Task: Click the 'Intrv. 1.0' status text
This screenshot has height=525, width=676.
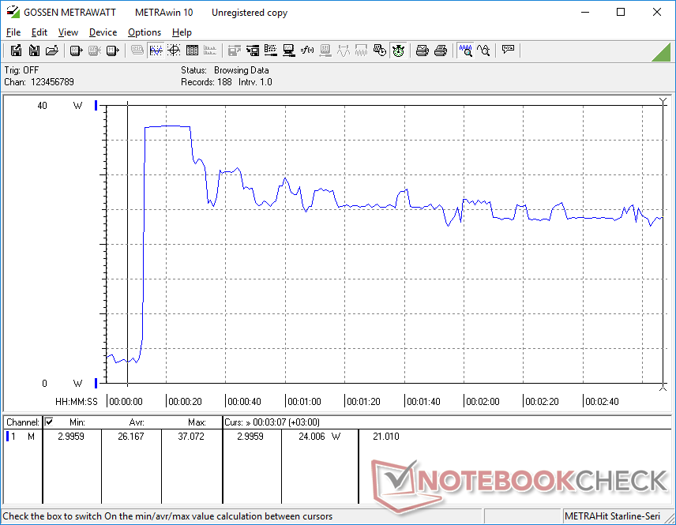Action: tap(255, 82)
